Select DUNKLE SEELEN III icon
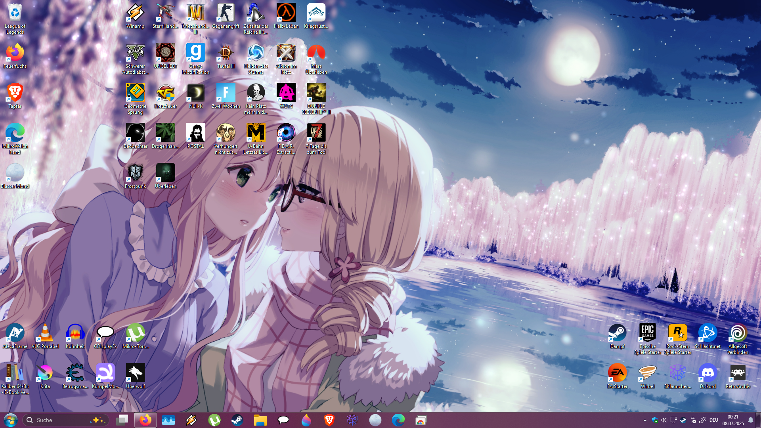 coord(316,99)
